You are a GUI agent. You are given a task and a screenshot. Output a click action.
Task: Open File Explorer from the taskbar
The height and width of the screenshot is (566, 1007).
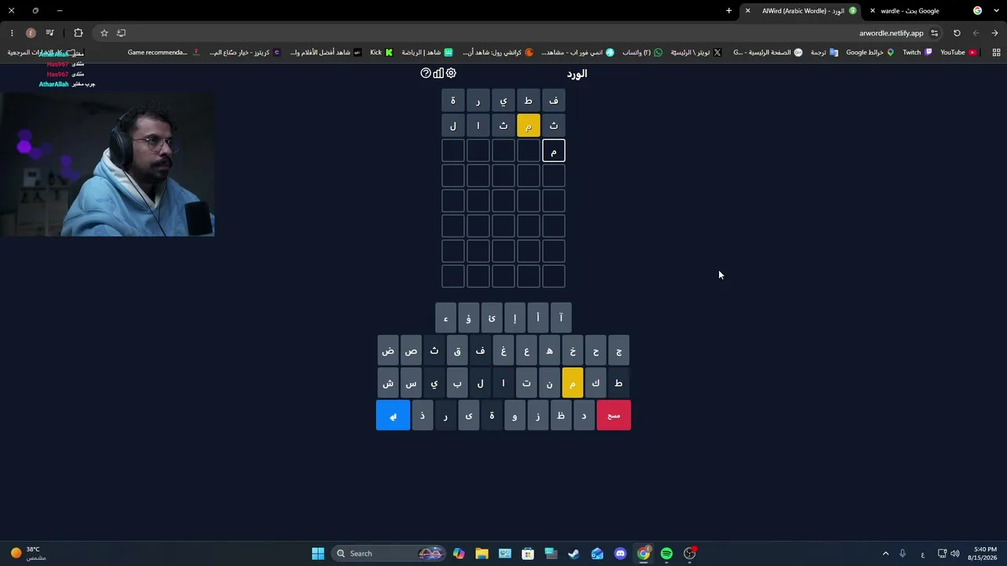[x=481, y=553]
